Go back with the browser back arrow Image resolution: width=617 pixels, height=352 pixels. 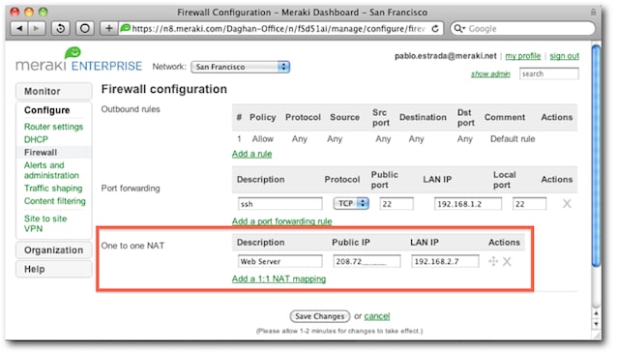pos(19,28)
